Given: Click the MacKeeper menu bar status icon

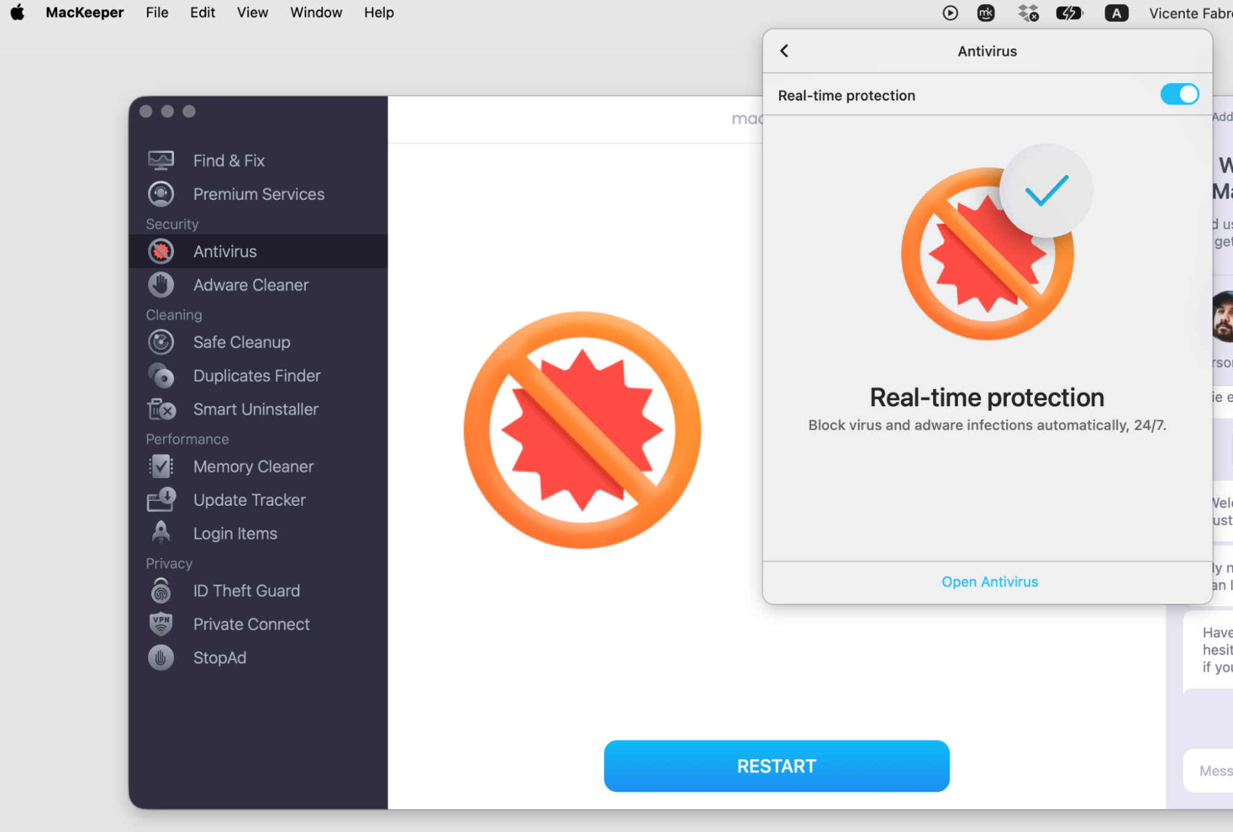Looking at the screenshot, I should point(986,13).
